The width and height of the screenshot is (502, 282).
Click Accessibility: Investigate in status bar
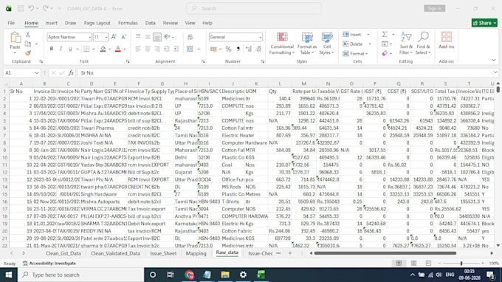pos(49,263)
